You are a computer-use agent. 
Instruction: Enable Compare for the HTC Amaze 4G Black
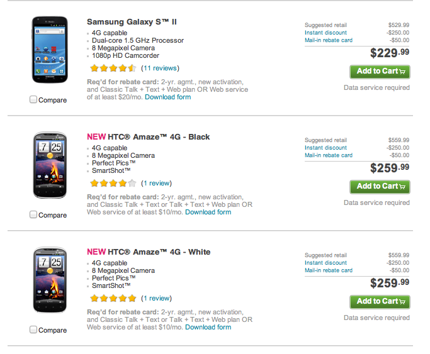pos(33,214)
